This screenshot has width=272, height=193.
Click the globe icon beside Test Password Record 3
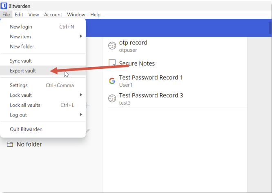point(112,99)
